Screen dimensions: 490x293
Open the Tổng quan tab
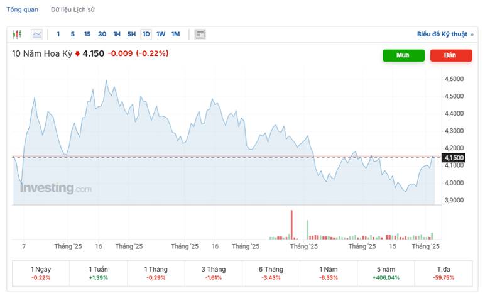coord(22,9)
